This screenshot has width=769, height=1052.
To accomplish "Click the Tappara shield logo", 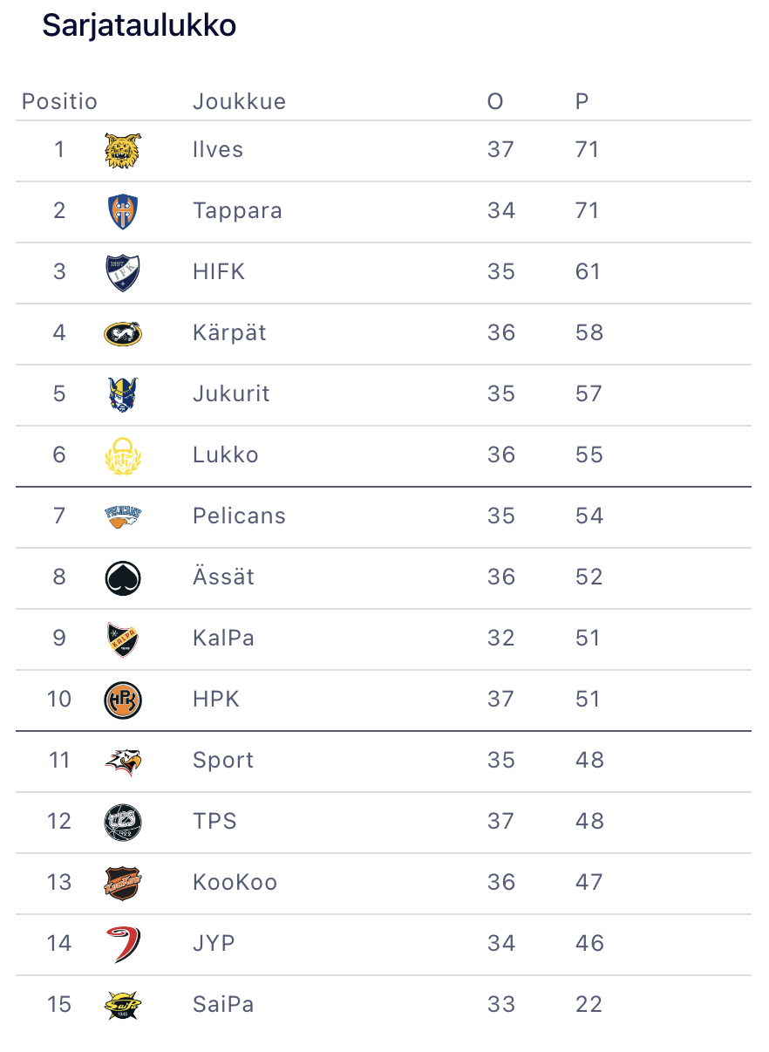I will 122,211.
